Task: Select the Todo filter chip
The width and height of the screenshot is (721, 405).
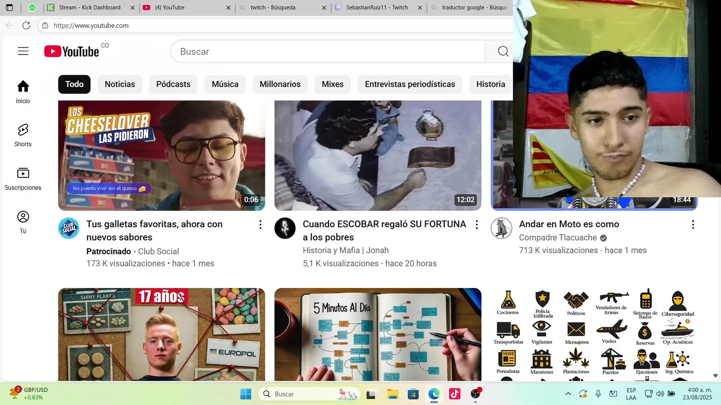Action: 74,84
